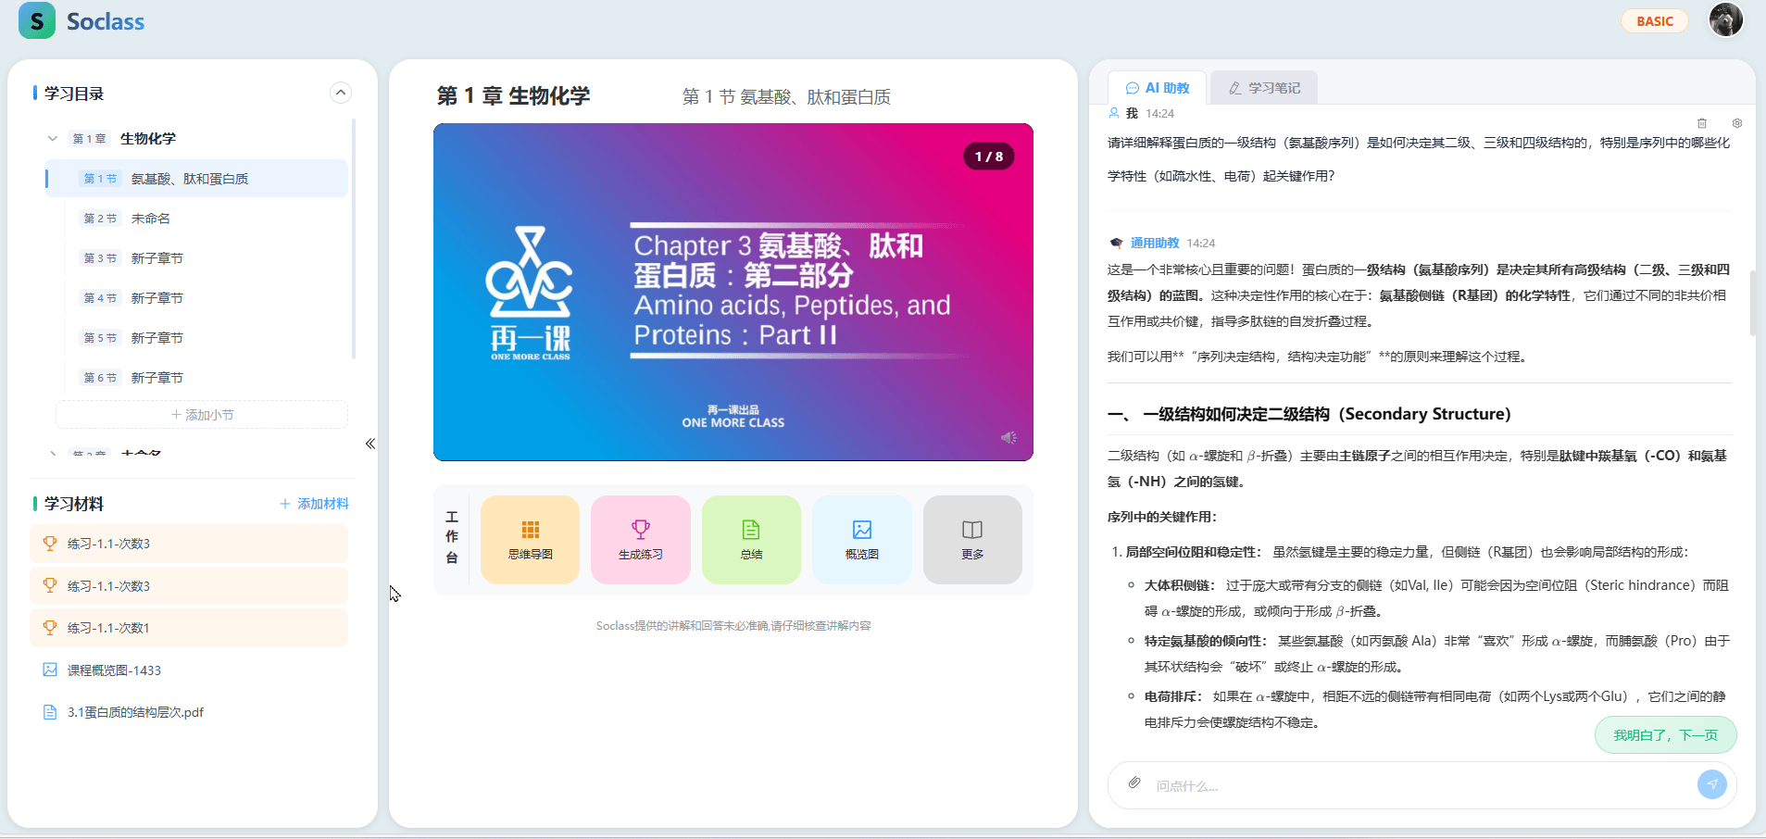Open the assistant settings gear icon
Screen dimensions: 1766x839
pos(1736,123)
